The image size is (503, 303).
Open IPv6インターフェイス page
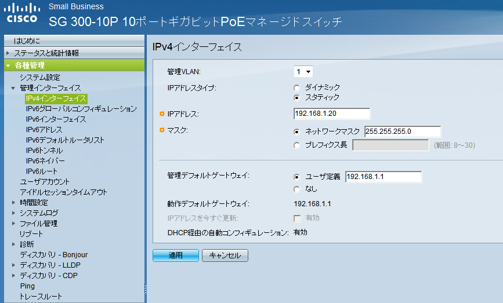click(x=56, y=119)
